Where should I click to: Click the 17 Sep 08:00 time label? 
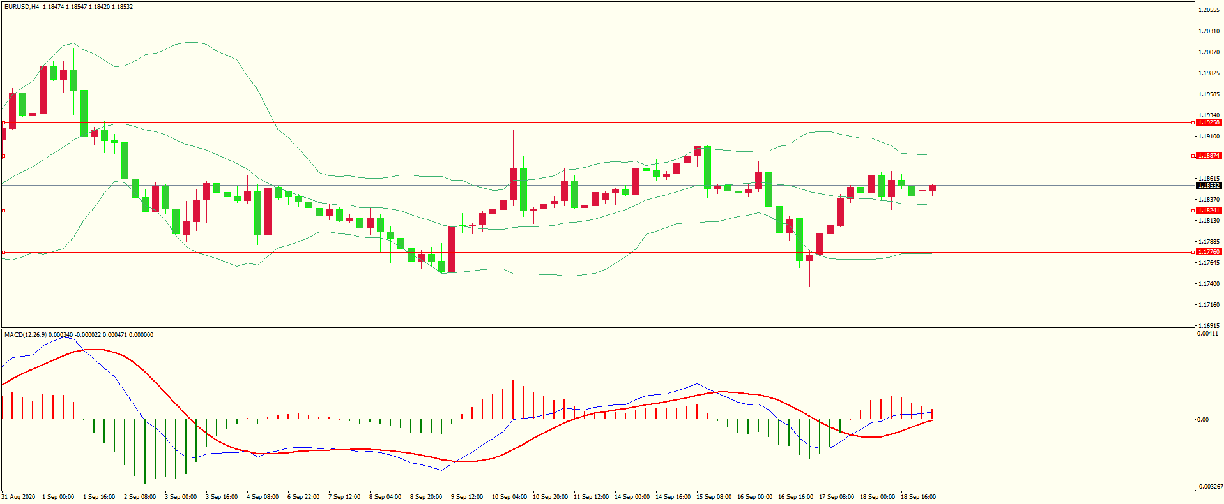click(x=836, y=497)
